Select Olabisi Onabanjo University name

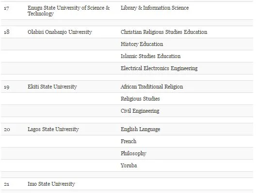(x=60, y=32)
